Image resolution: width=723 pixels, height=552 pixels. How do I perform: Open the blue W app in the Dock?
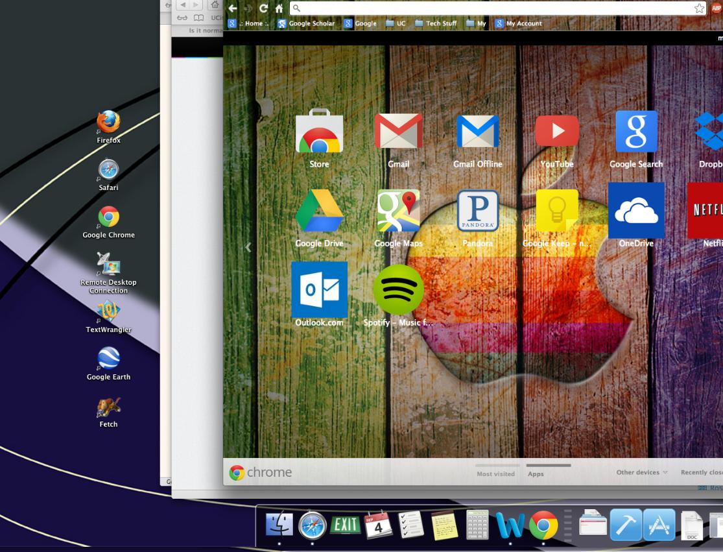510,525
